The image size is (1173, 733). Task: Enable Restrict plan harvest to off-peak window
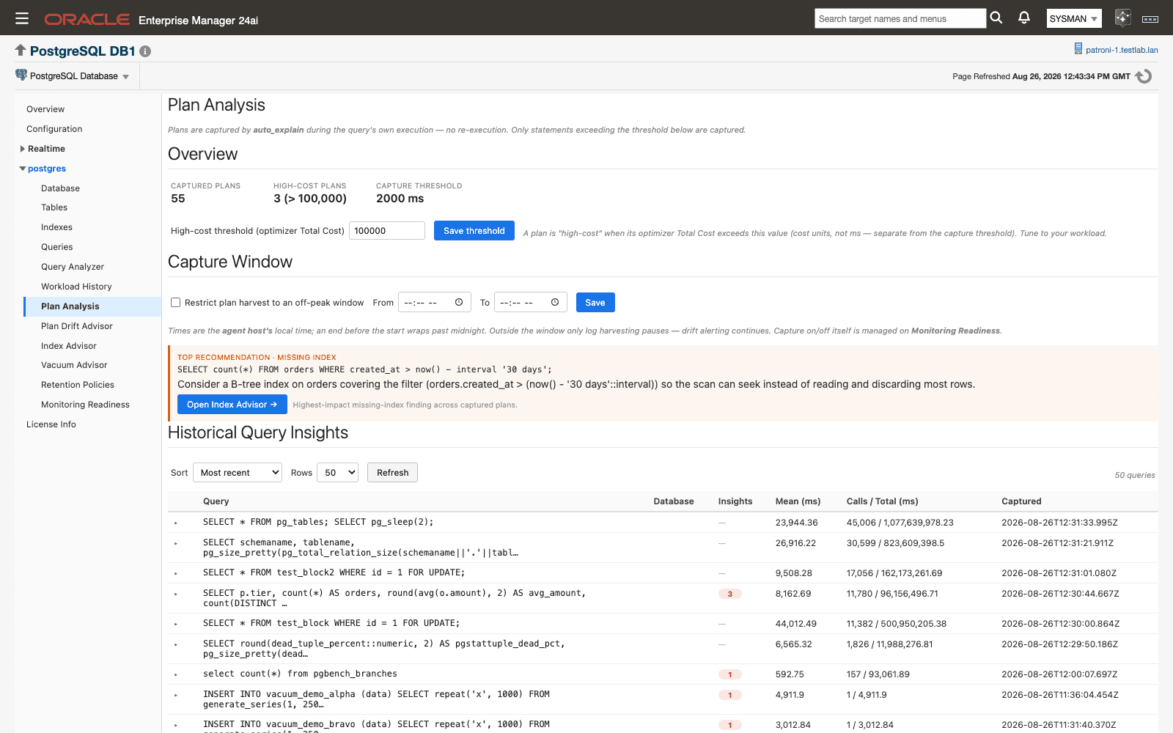coord(176,302)
